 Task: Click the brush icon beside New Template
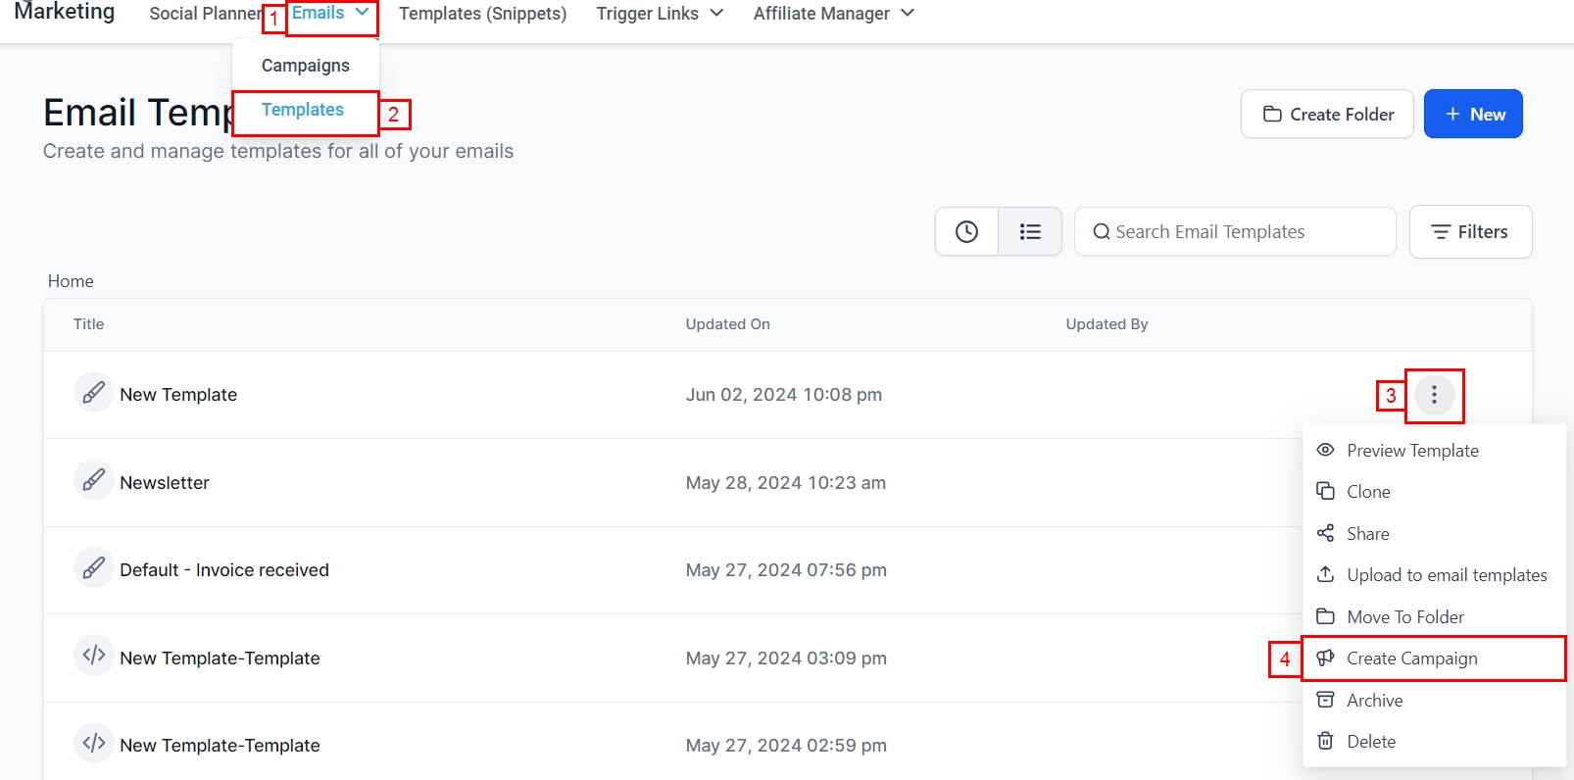(x=93, y=393)
